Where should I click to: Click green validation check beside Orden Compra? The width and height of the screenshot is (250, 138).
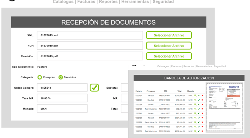click(94, 88)
